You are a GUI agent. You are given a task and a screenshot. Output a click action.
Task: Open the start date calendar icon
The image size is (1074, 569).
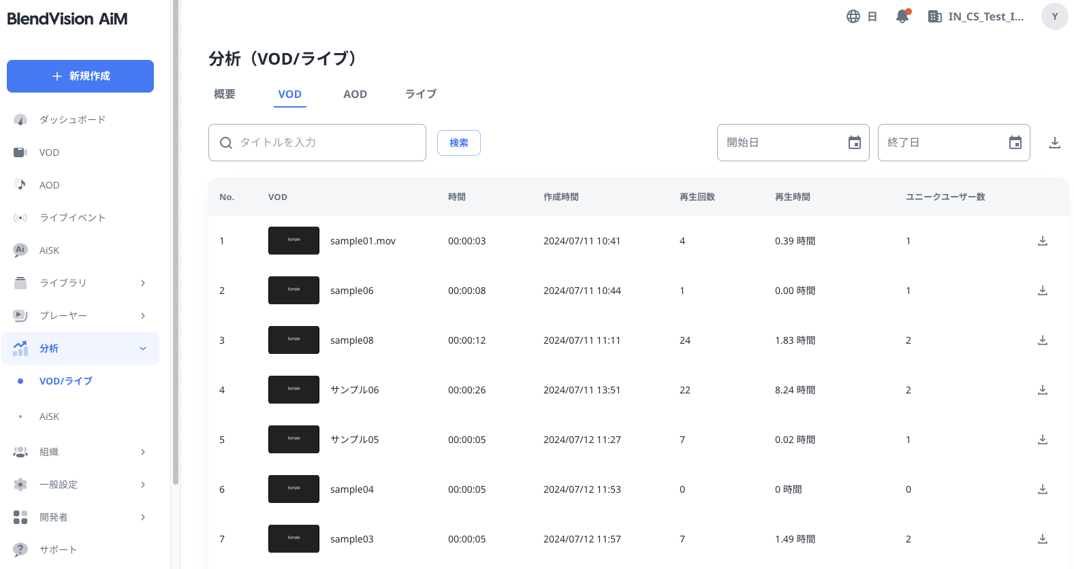(x=854, y=143)
